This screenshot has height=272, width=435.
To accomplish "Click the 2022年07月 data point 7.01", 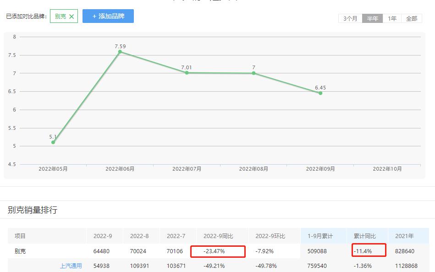I will [x=187, y=73].
